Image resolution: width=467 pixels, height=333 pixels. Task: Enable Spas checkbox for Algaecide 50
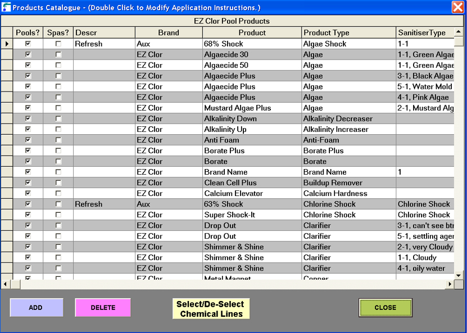coord(58,65)
